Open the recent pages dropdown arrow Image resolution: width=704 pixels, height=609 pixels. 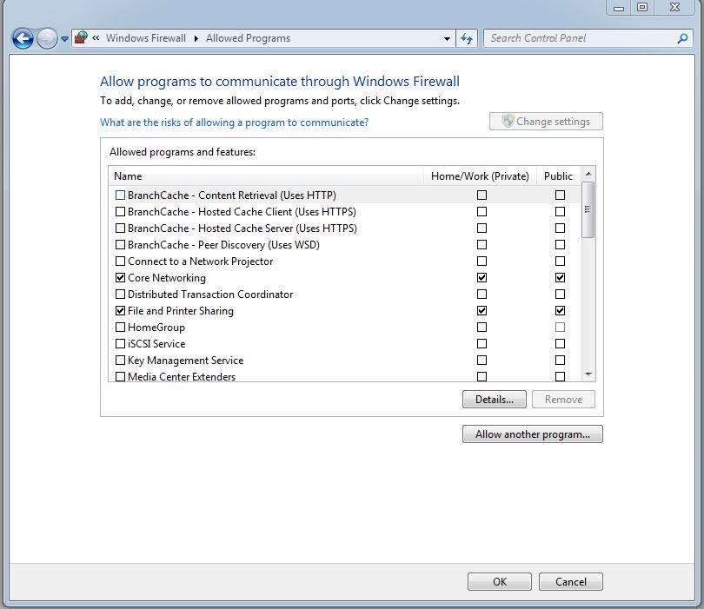64,39
